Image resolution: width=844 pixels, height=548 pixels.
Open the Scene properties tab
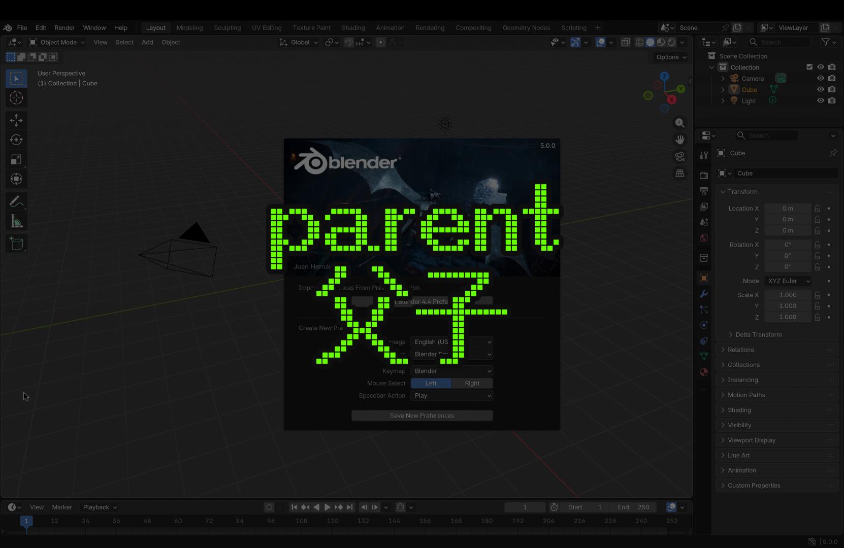(704, 222)
